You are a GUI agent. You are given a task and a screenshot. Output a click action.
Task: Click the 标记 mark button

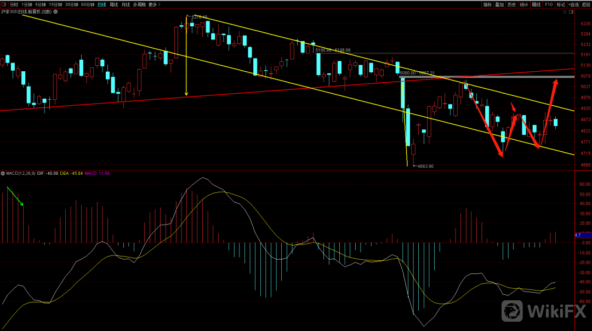561,4
